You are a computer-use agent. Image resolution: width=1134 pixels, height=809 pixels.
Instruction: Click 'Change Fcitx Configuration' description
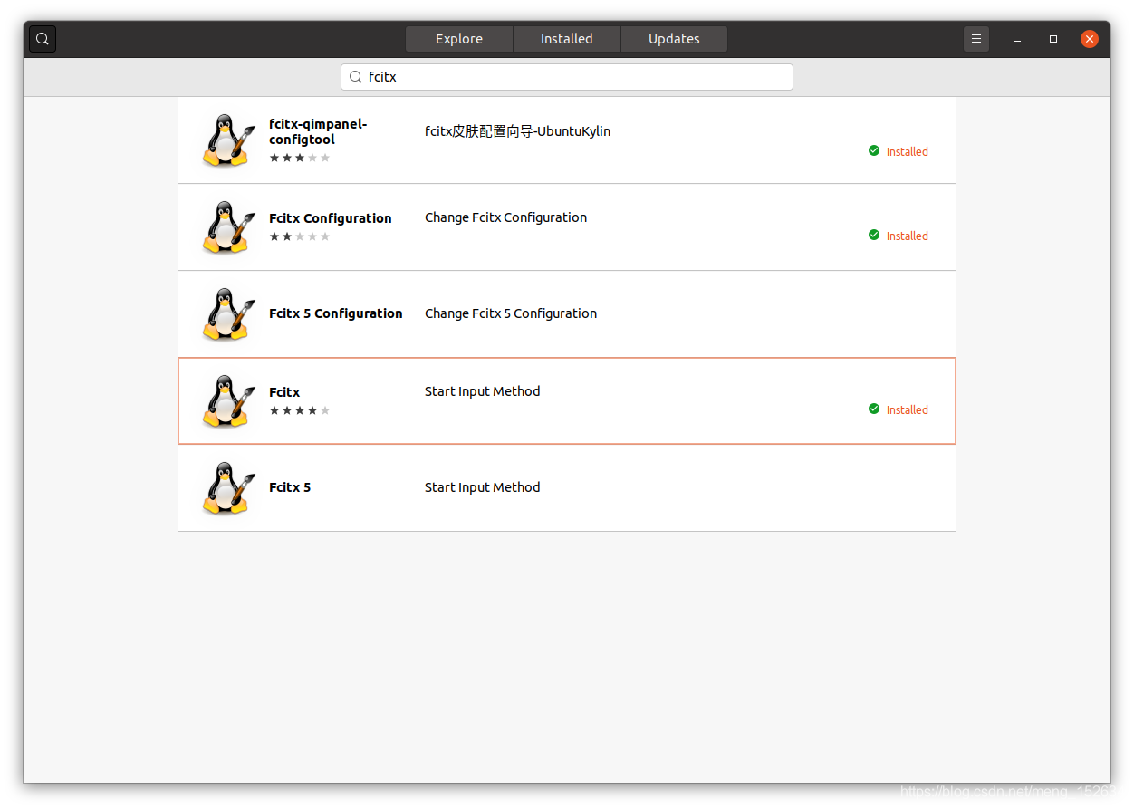pos(506,217)
